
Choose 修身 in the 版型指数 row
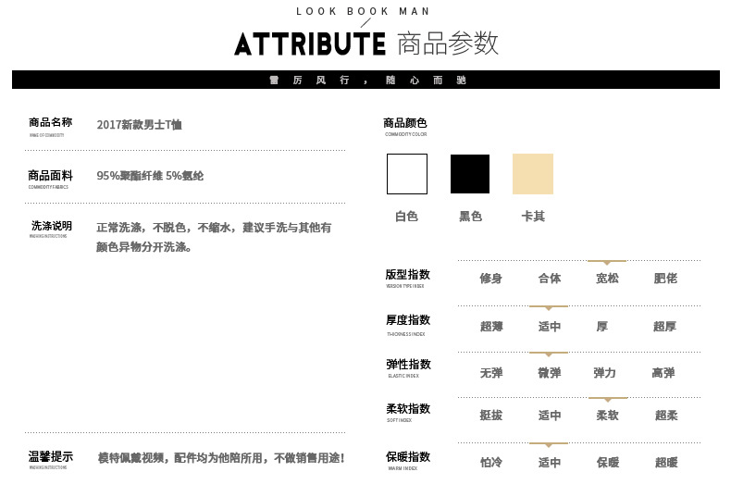(x=490, y=278)
